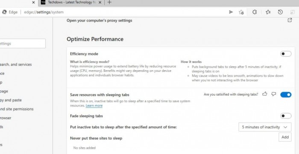The height and width of the screenshot is (154, 299).
Task: Click the Optimize Performance heading
Action: click(x=95, y=39)
